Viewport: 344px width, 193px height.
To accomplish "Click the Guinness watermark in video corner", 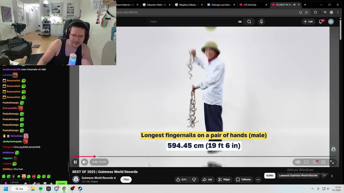I will [x=333, y=149].
